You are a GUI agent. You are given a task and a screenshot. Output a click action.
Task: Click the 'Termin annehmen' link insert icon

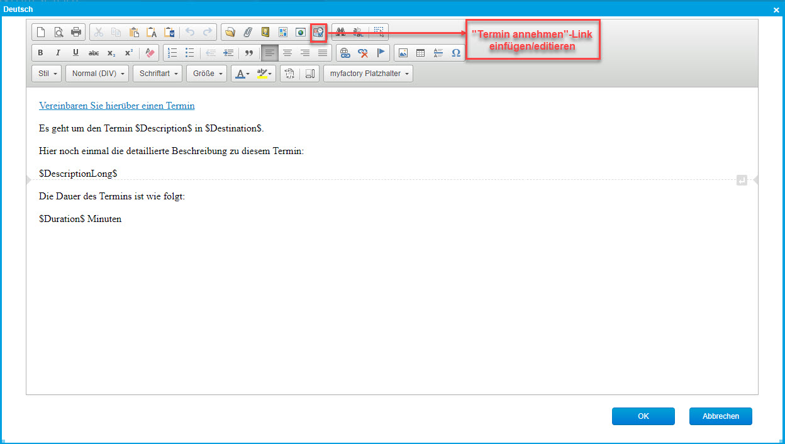(319, 32)
